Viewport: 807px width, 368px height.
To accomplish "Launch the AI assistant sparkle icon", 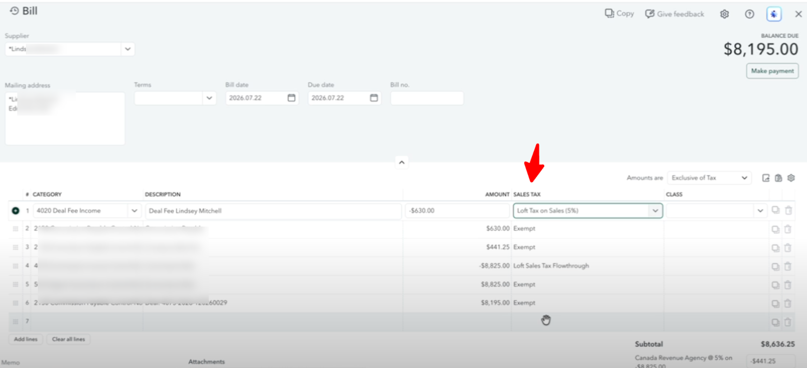I will click(x=774, y=14).
